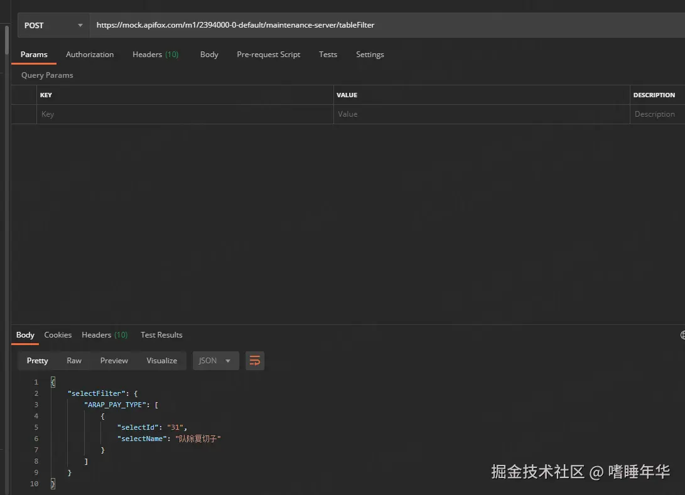View the Test Results tab
This screenshot has height=495, width=685.
[161, 335]
